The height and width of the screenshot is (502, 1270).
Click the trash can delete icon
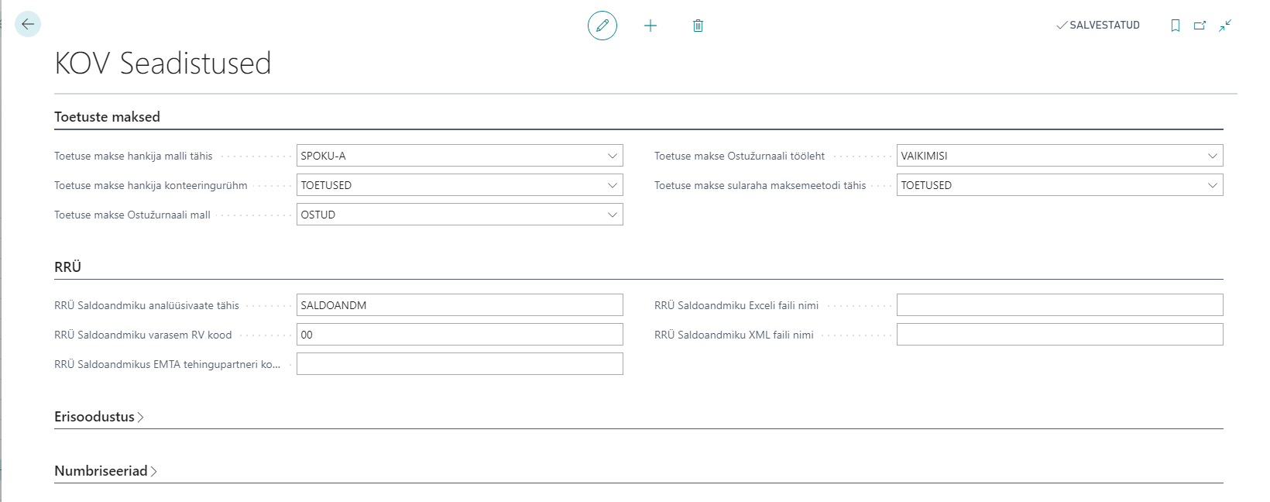coord(698,26)
